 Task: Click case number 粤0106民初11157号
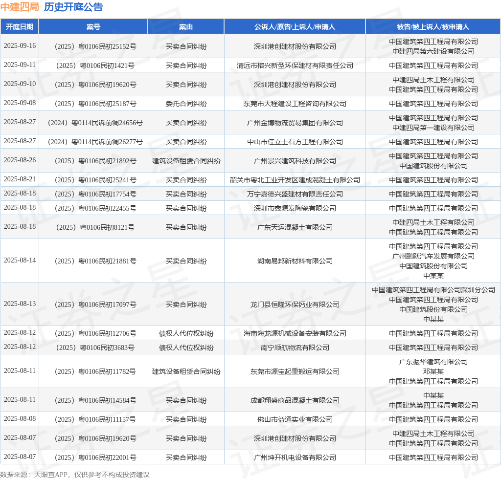pyautogui.click(x=95, y=420)
